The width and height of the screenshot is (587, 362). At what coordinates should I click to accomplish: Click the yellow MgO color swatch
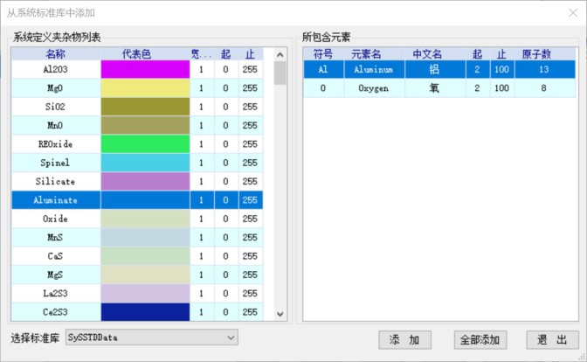click(145, 88)
